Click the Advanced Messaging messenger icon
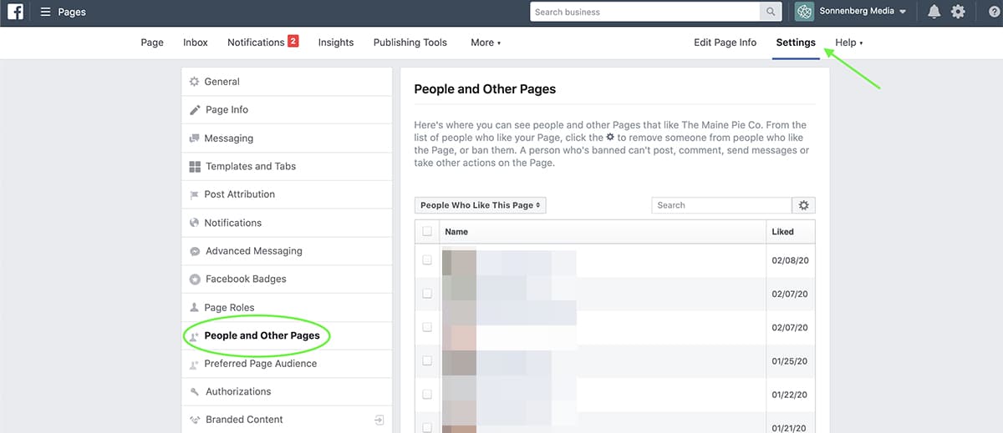Viewport: 1003px width, 433px height. click(195, 251)
